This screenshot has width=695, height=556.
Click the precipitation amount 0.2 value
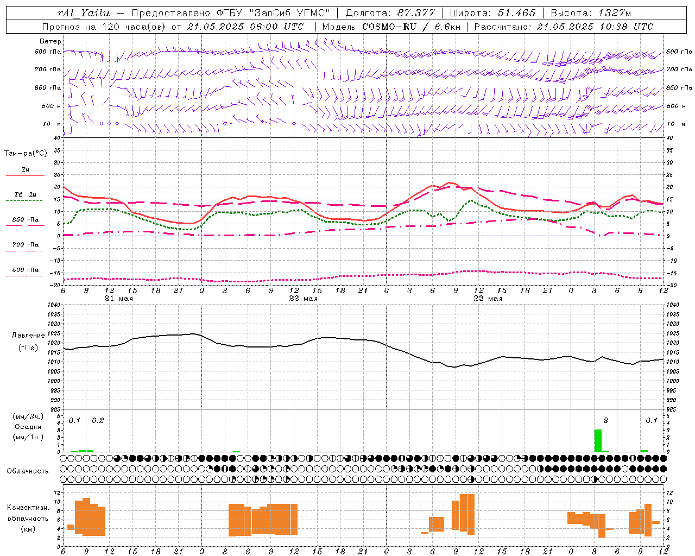(98, 421)
